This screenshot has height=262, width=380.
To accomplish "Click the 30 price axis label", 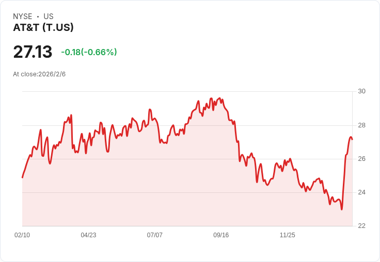I will 362,91.
